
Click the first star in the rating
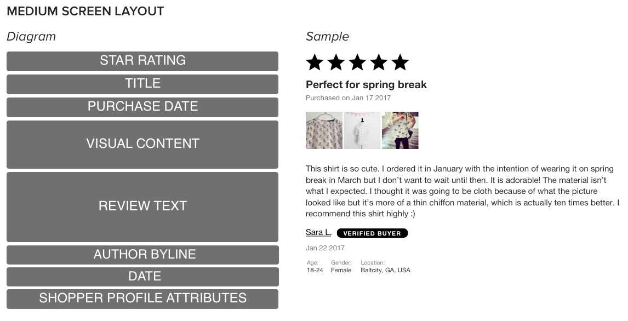coord(315,62)
